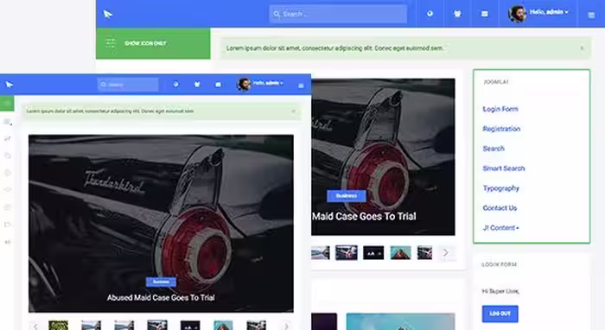Open the users group icon in back window header

[x=457, y=14]
